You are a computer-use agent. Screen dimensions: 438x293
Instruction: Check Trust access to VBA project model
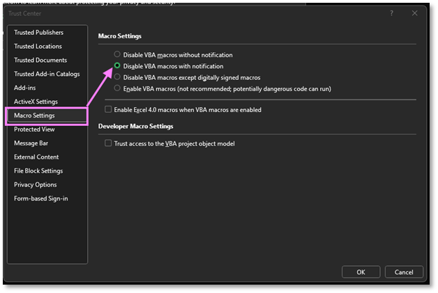(108, 143)
